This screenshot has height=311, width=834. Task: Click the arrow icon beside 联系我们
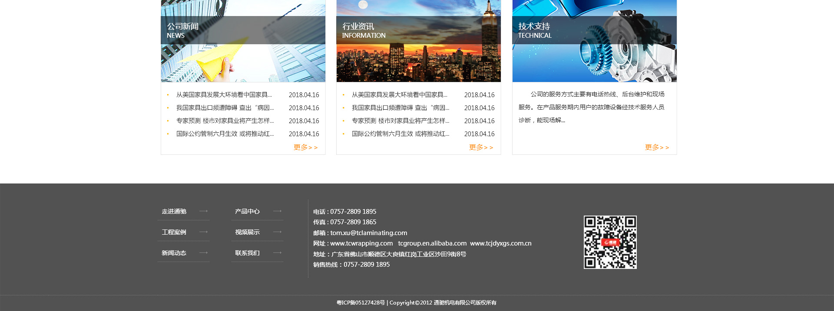277,253
